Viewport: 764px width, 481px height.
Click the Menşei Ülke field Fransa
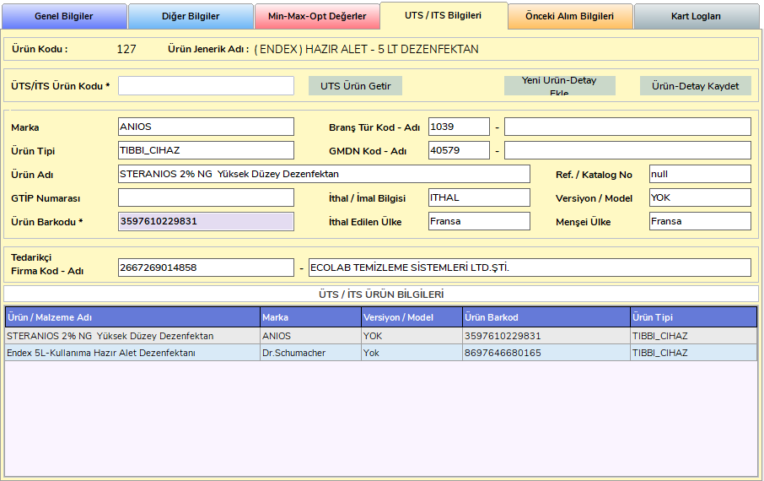pos(700,221)
